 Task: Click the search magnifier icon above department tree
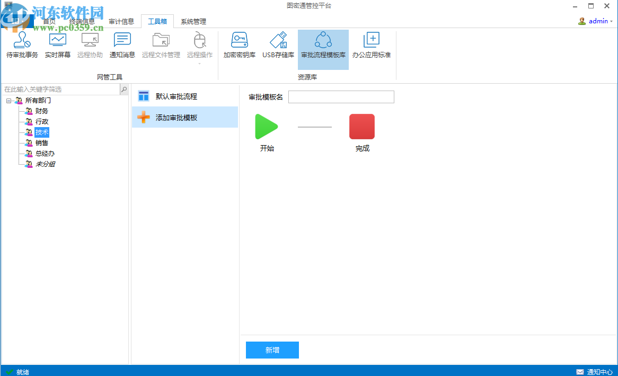123,90
